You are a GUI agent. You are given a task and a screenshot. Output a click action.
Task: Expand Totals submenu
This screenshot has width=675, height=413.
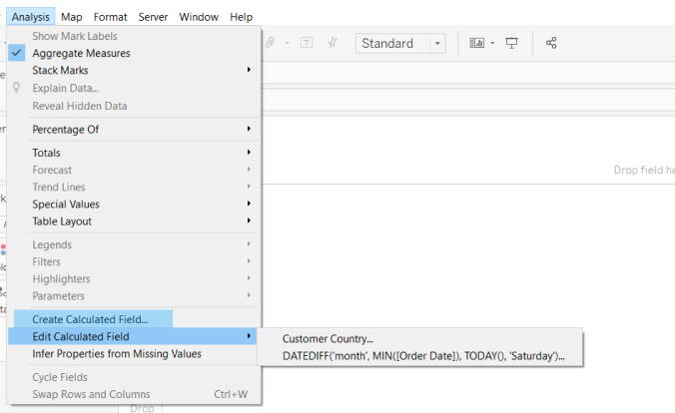134,153
